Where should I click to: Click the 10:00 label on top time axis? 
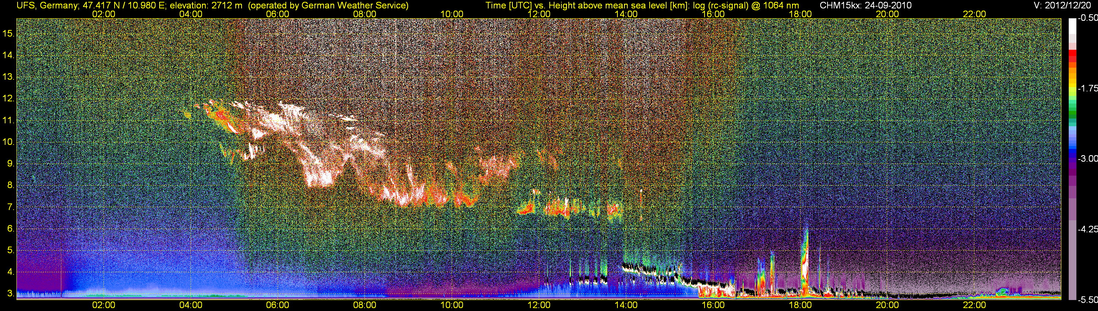[452, 14]
